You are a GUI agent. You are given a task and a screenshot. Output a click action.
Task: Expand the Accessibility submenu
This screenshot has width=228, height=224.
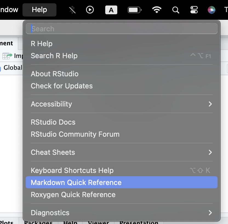tap(122, 104)
